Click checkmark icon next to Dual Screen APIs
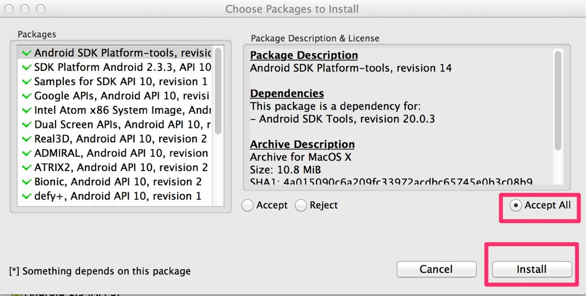 [27, 125]
